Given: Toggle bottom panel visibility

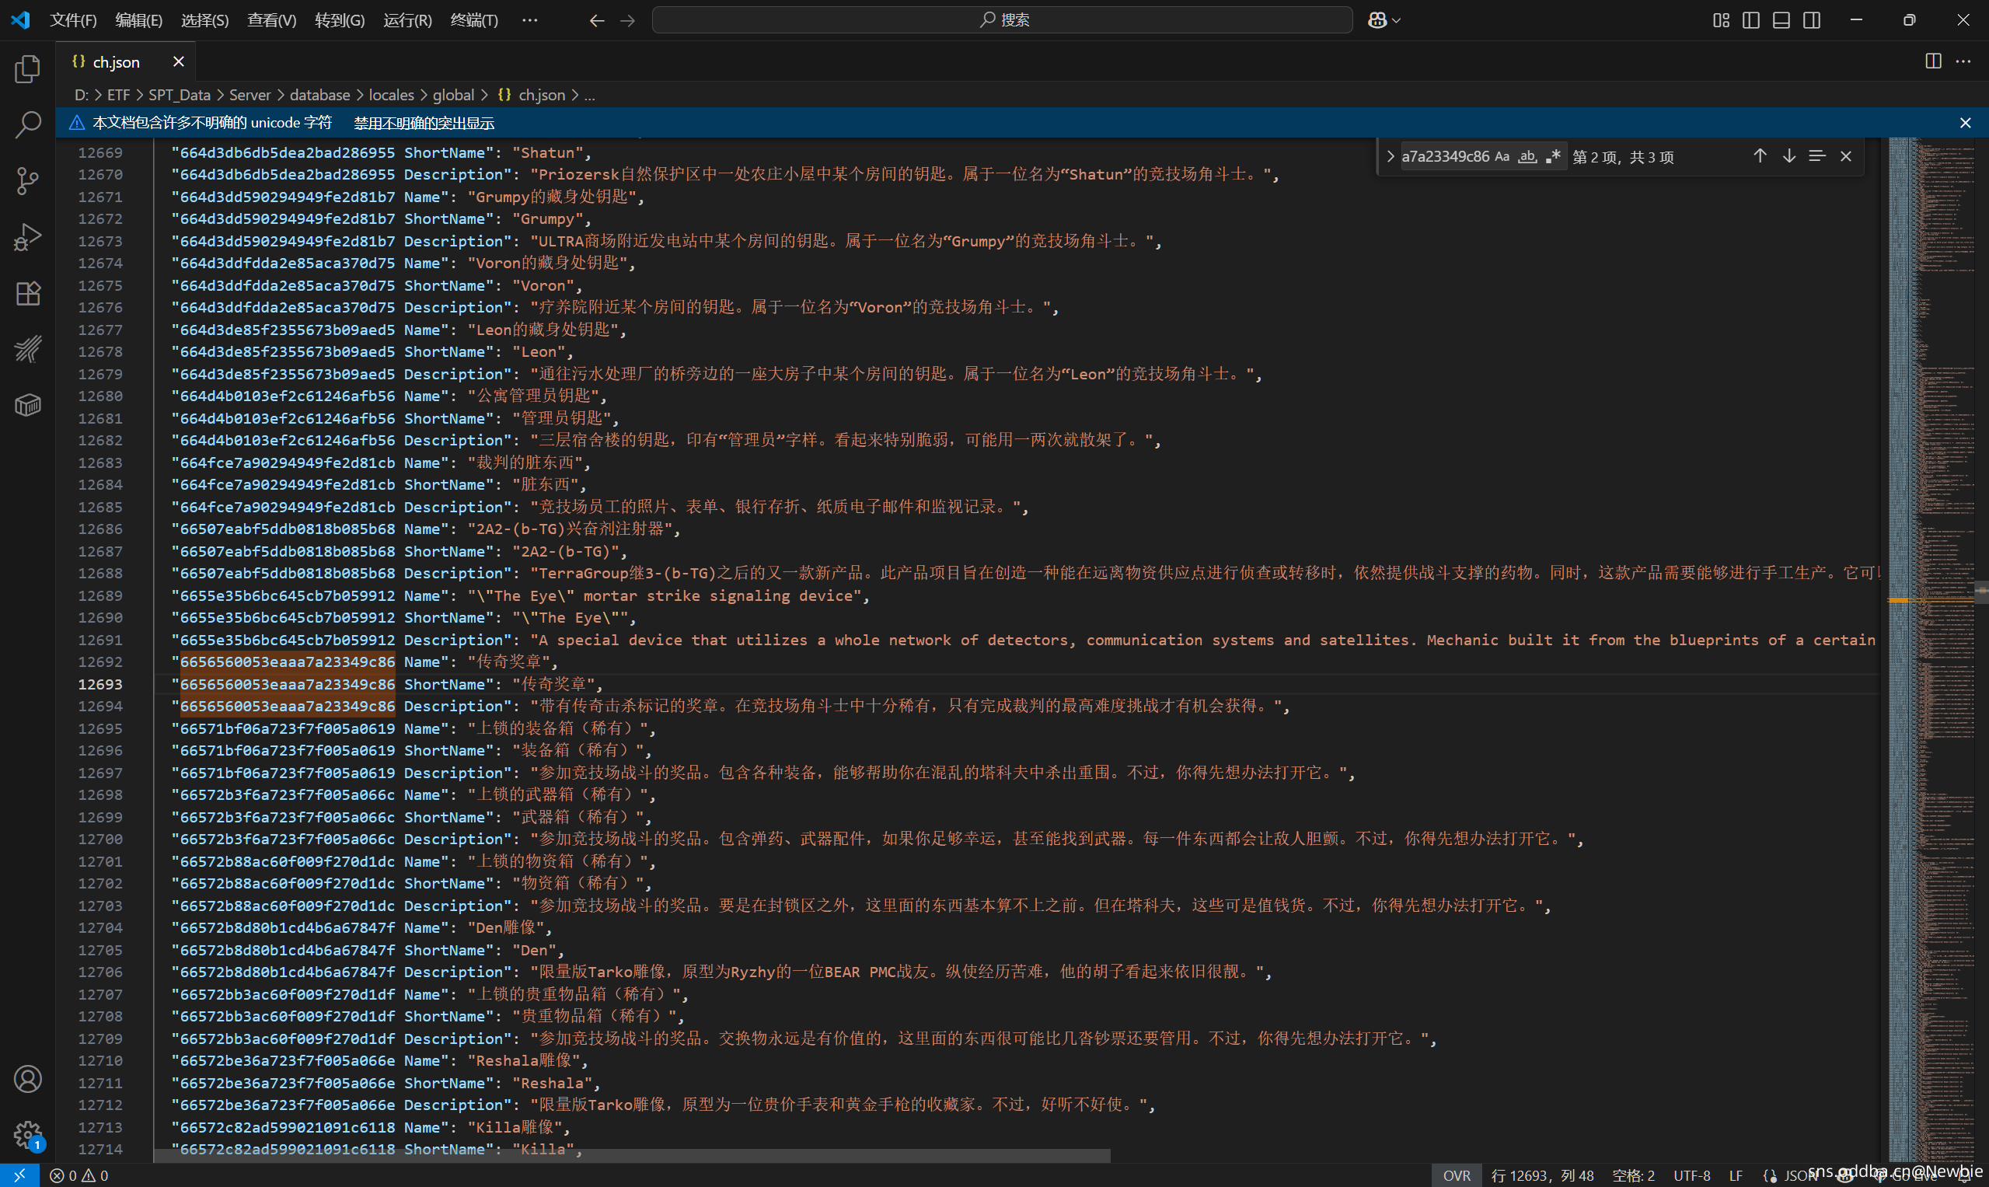Looking at the screenshot, I should (1781, 20).
